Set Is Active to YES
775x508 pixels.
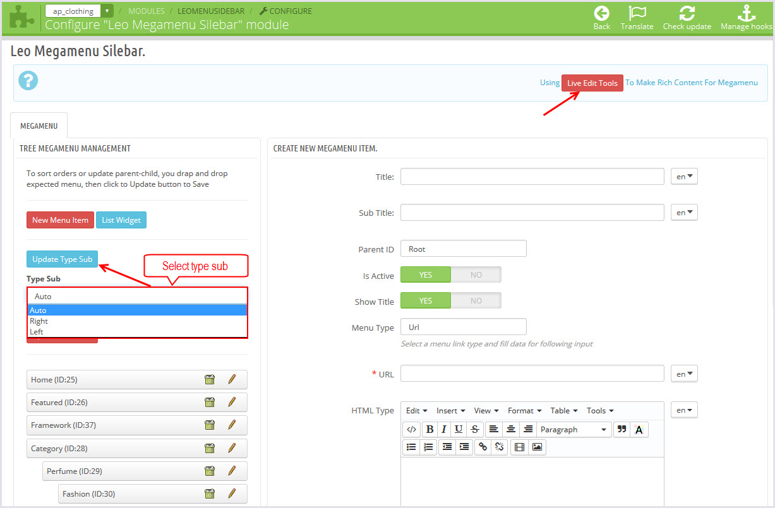(x=426, y=275)
